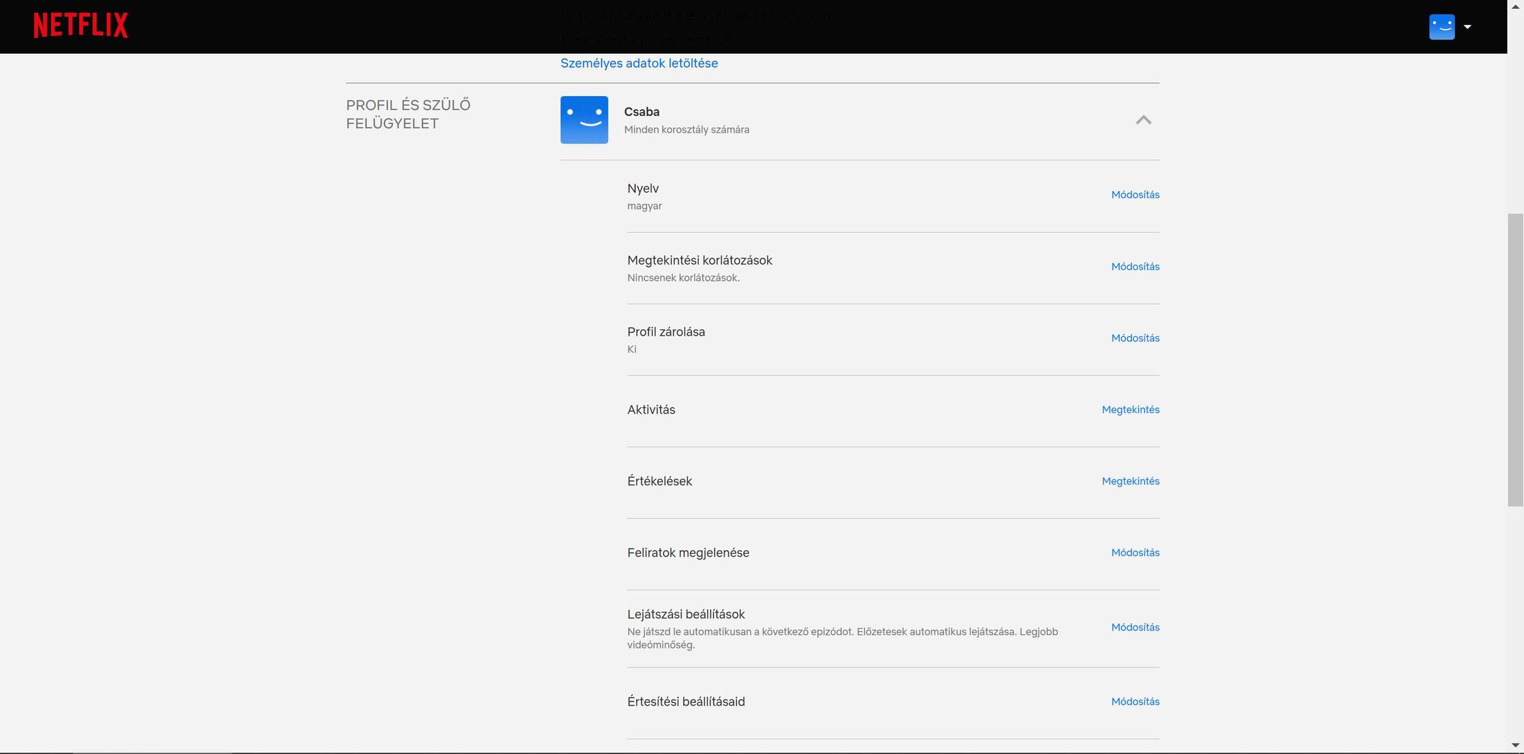This screenshot has width=1524, height=754.
Task: Open Személyes adatok letöltése link
Action: tap(639, 64)
